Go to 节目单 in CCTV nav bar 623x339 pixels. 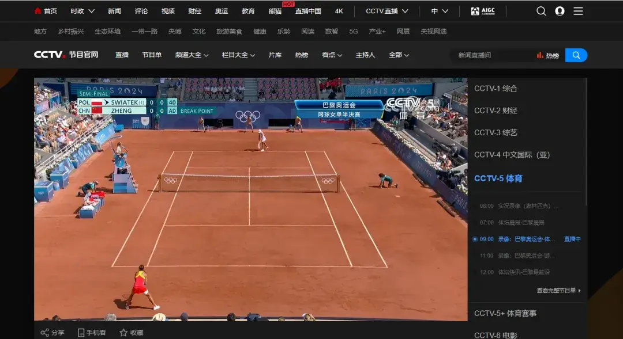tap(152, 55)
